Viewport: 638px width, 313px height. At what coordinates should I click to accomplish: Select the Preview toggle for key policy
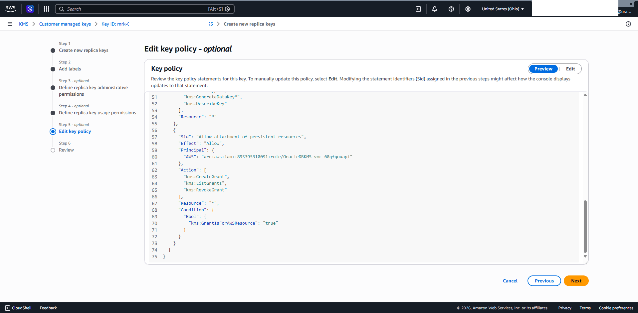click(543, 69)
